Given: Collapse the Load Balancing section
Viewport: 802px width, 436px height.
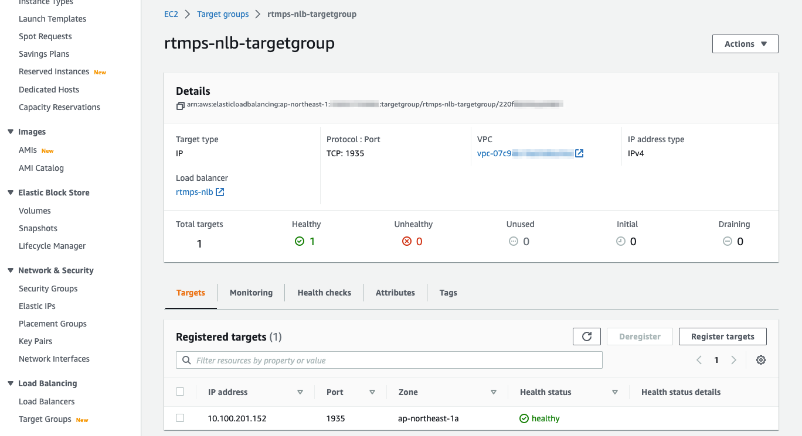Looking at the screenshot, I should [x=11, y=383].
